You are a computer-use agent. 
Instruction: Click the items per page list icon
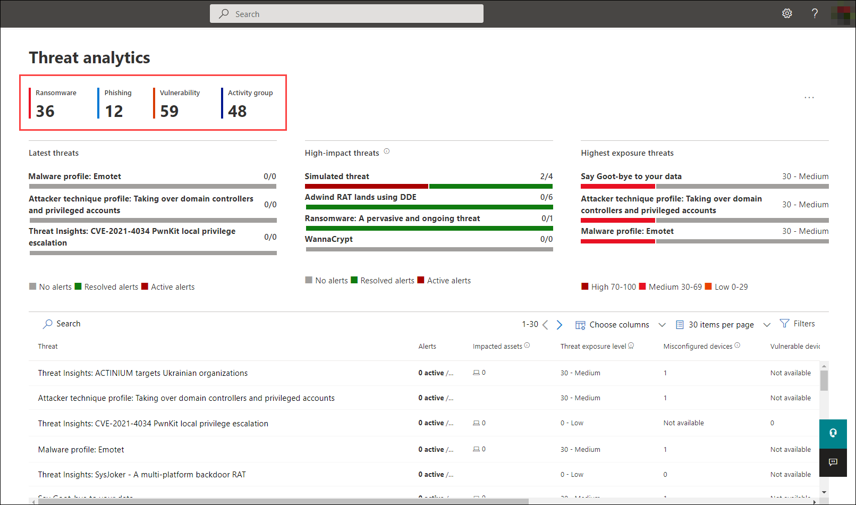click(x=680, y=325)
